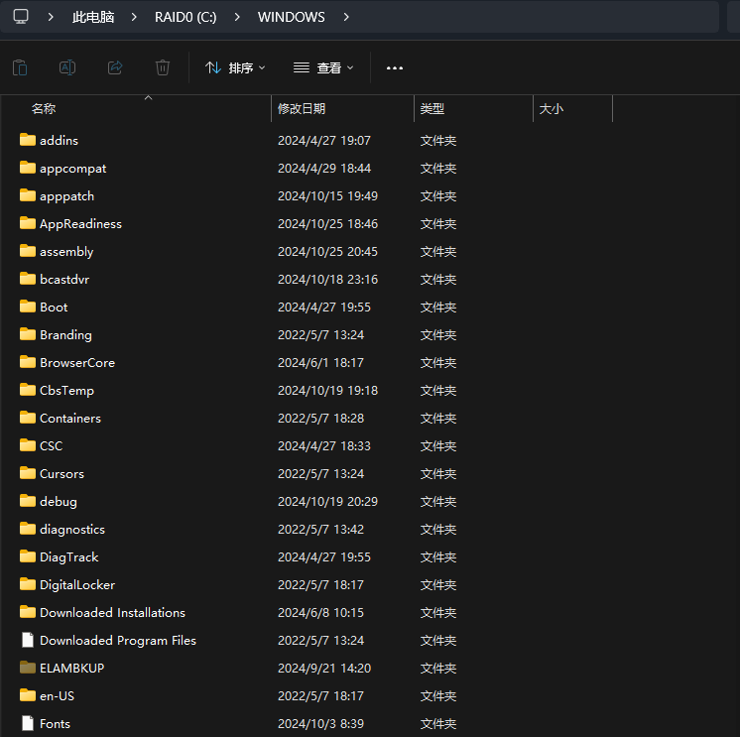
Task: Select the assembly folder name
Action: coord(66,252)
